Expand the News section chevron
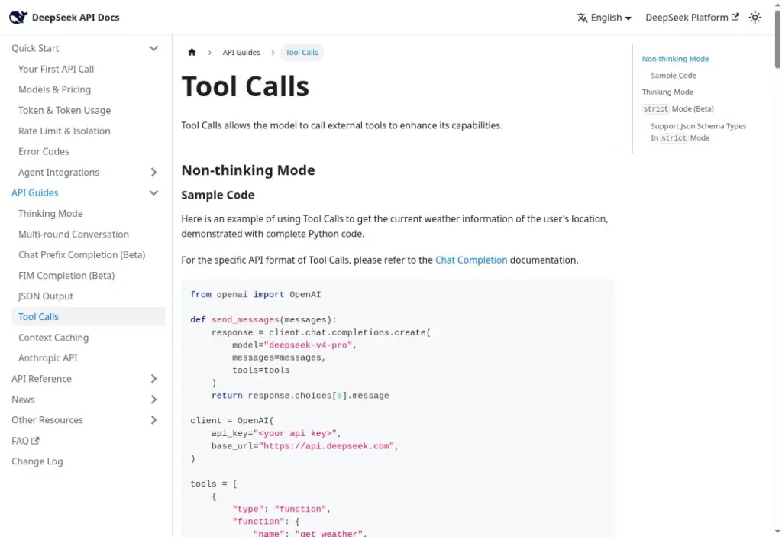This screenshot has height=537, width=782. pos(153,400)
